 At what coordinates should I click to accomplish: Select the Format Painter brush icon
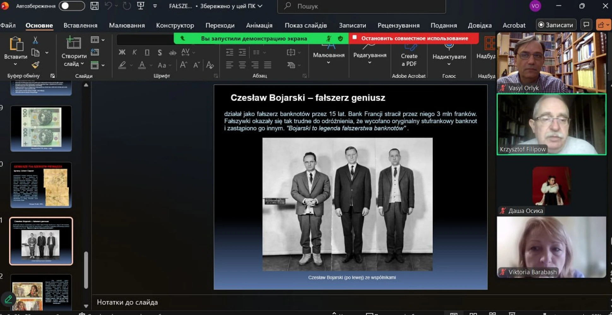(x=35, y=65)
